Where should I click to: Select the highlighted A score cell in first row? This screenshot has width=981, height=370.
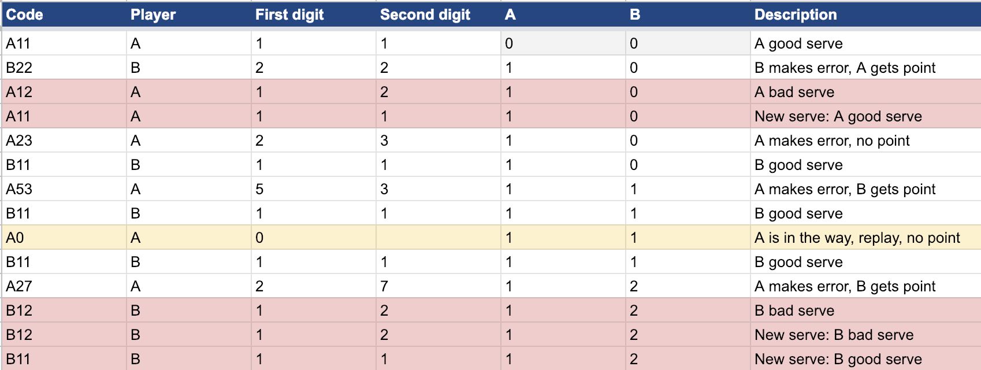(x=563, y=43)
